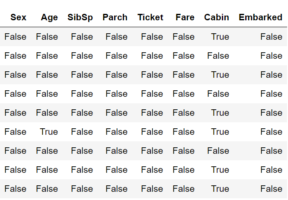Image resolution: width=288 pixels, height=200 pixels.
Task: Click the Cabin column header
Action: (217, 18)
